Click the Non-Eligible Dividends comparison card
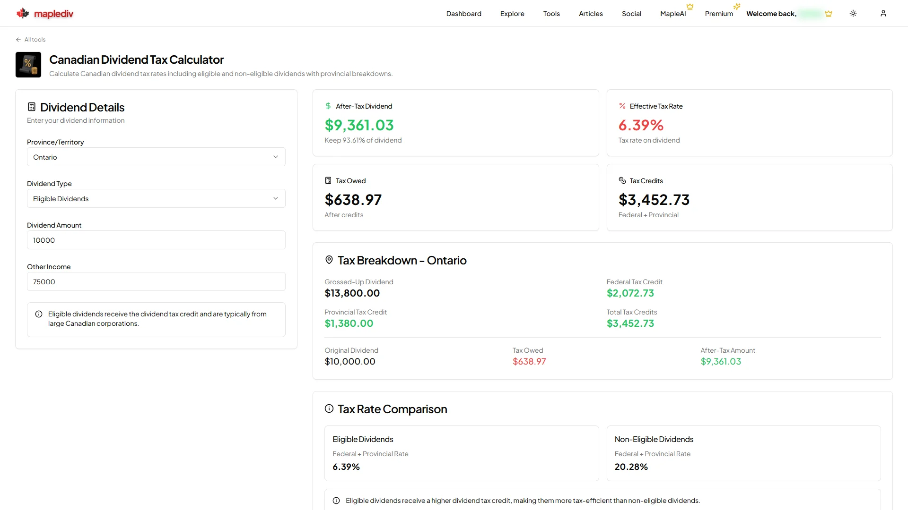Image resolution: width=908 pixels, height=510 pixels. pyautogui.click(x=743, y=453)
